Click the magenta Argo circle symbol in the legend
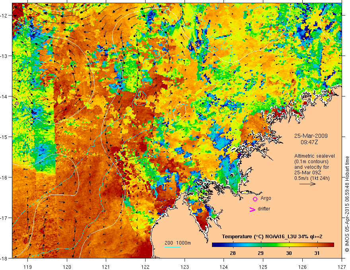 (x=255, y=199)
